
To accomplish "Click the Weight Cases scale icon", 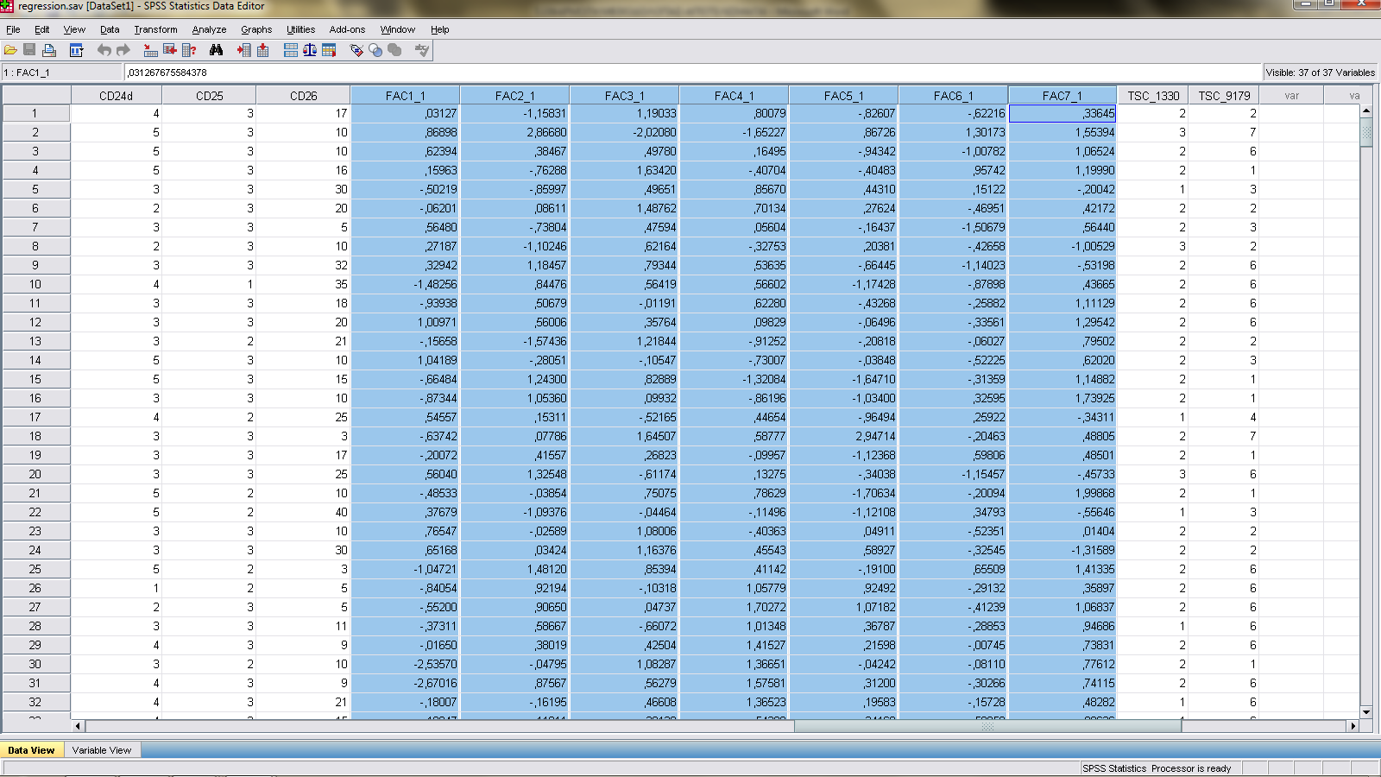I will (x=310, y=50).
